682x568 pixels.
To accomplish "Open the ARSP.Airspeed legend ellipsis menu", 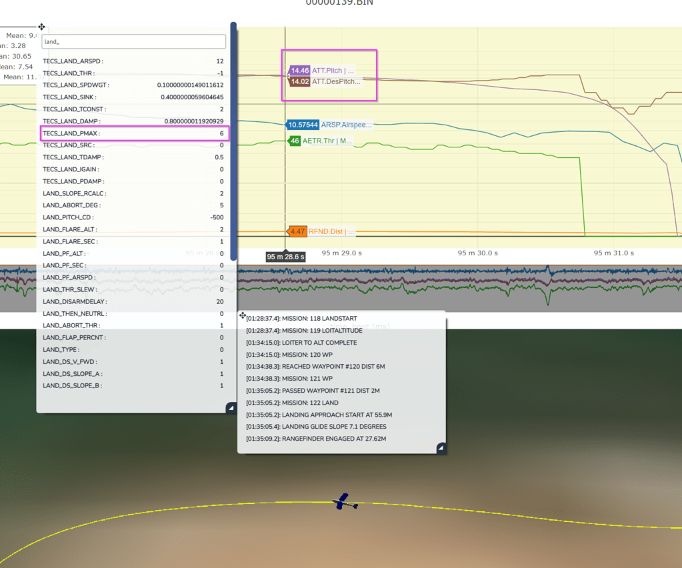I will pos(369,125).
